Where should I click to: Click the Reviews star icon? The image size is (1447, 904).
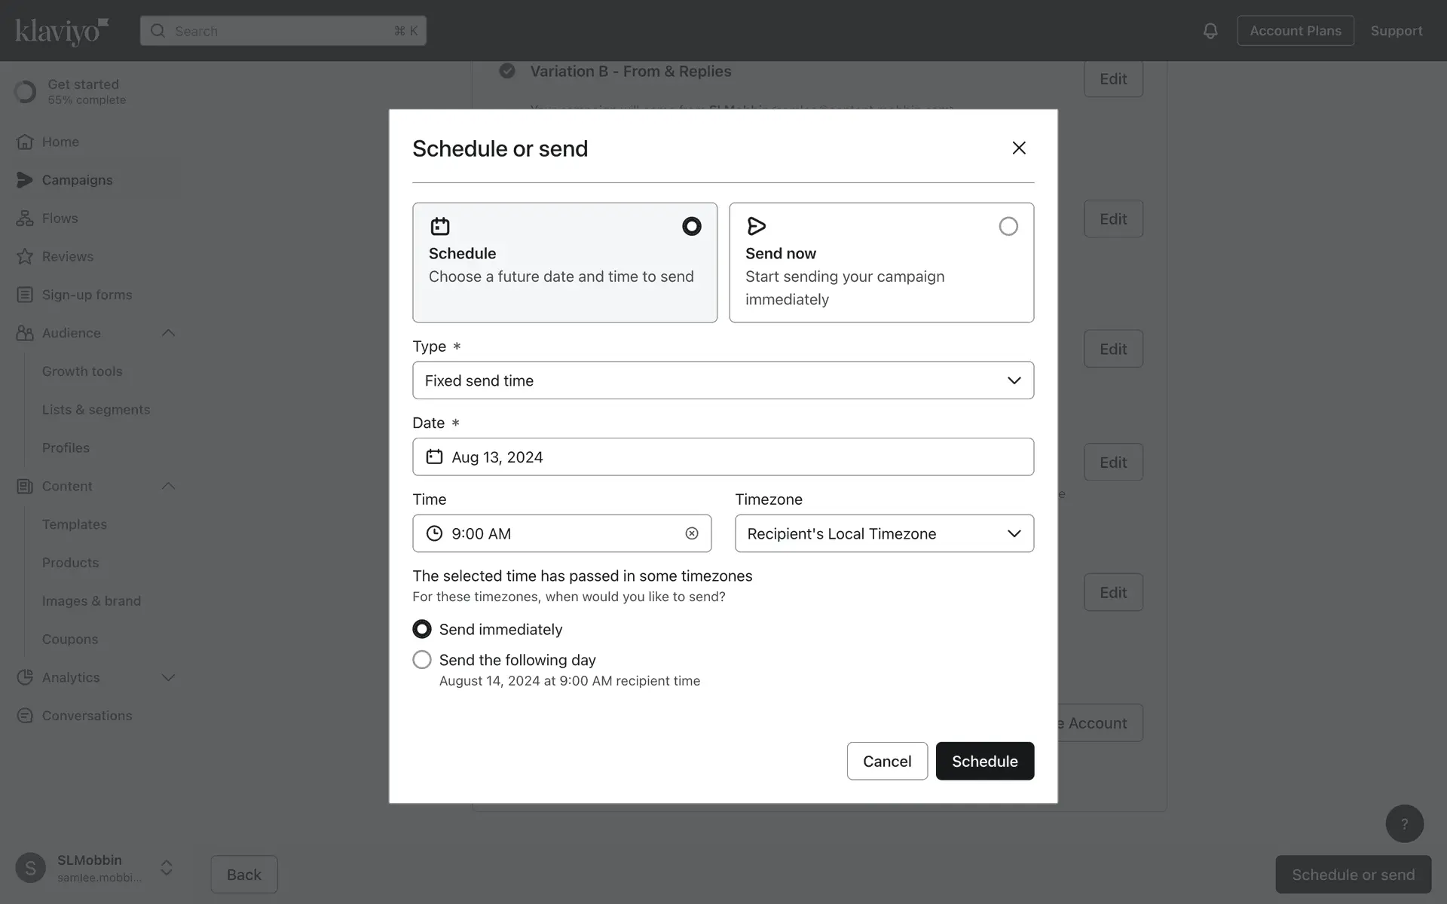tap(25, 256)
